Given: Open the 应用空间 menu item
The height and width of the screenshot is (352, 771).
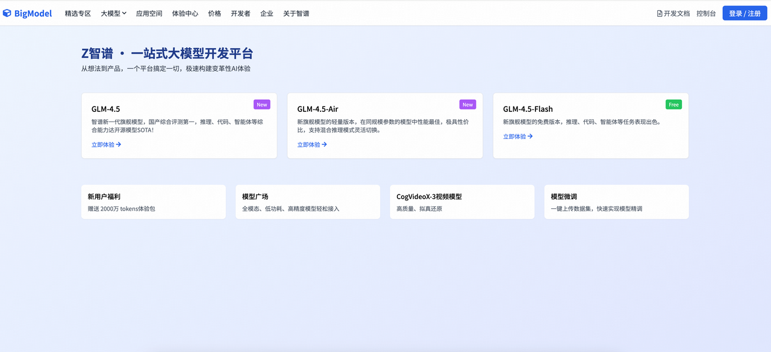Looking at the screenshot, I should coord(149,13).
